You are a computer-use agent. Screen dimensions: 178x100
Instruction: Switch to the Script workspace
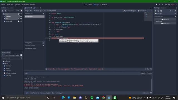(96, 5)
